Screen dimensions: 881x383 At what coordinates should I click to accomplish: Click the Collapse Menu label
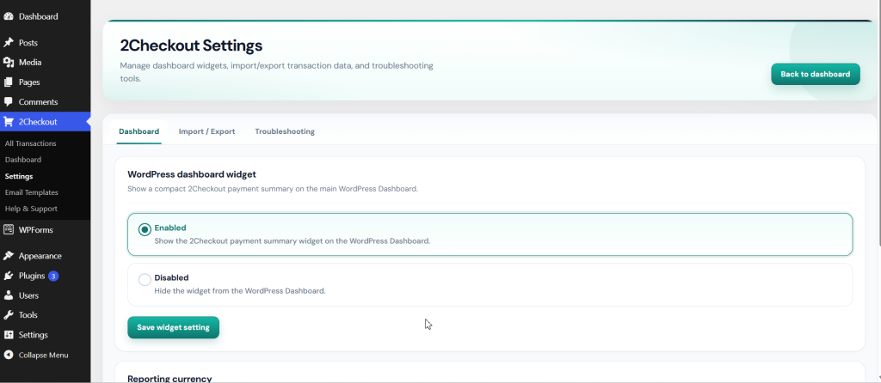tap(43, 355)
